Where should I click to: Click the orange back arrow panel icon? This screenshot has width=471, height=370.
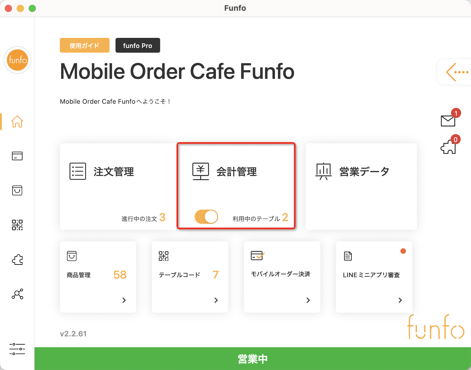coord(457,72)
